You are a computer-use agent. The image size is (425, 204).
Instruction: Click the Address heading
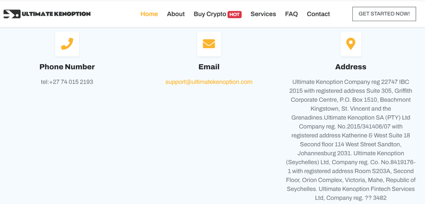point(351,67)
